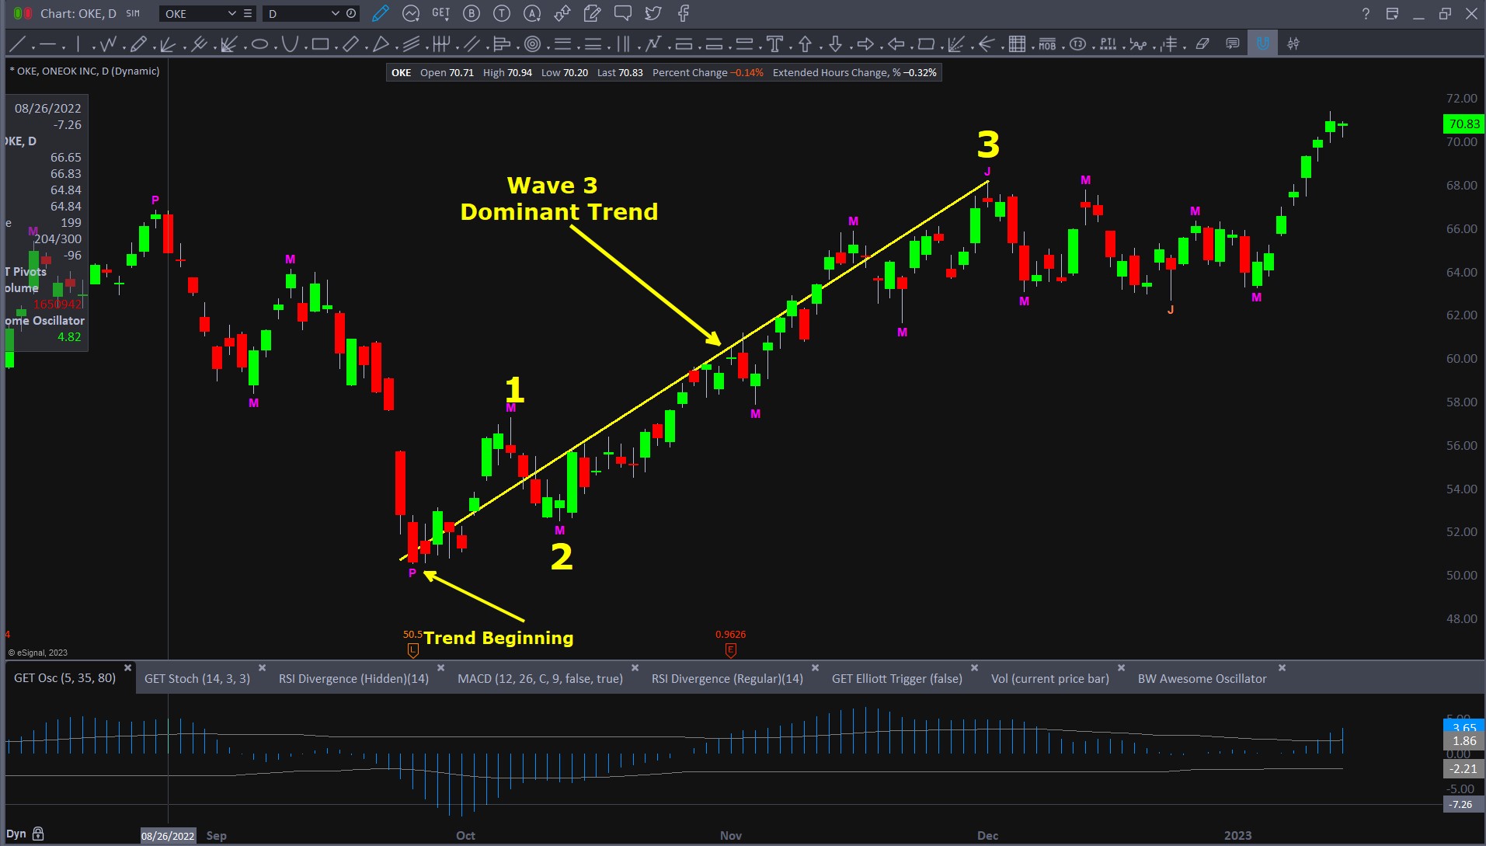Image resolution: width=1486 pixels, height=846 pixels.
Task: Click the help question mark button
Action: click(1366, 13)
